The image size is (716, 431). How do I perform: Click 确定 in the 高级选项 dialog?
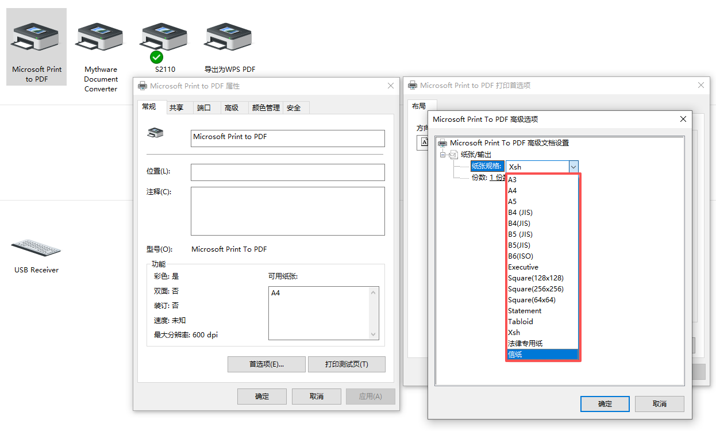coord(605,404)
